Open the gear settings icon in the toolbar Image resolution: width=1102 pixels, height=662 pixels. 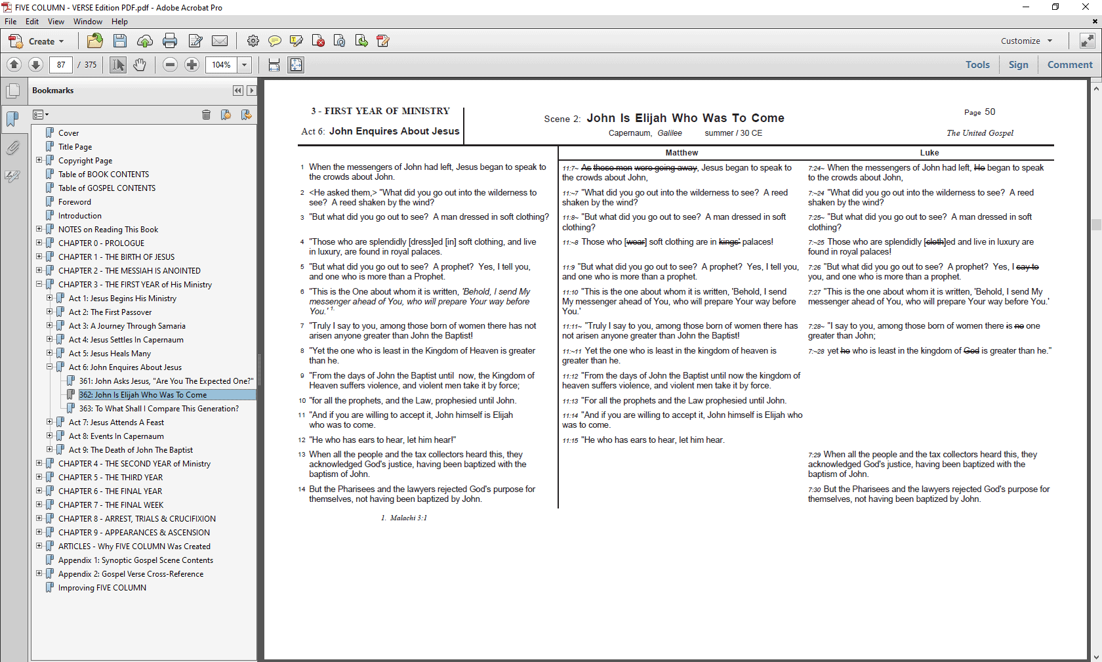pos(253,41)
